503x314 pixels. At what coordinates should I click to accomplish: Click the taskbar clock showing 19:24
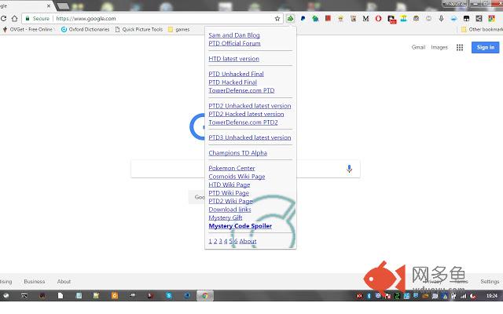(491, 295)
